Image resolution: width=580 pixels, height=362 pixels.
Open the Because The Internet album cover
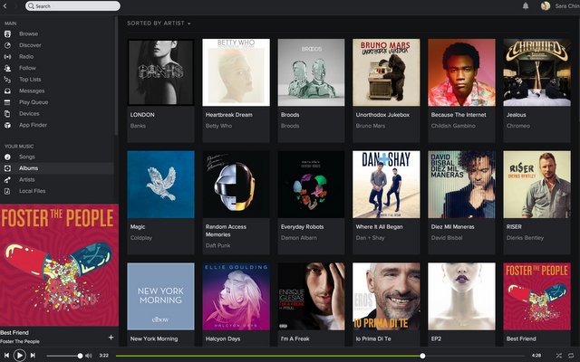click(461, 72)
